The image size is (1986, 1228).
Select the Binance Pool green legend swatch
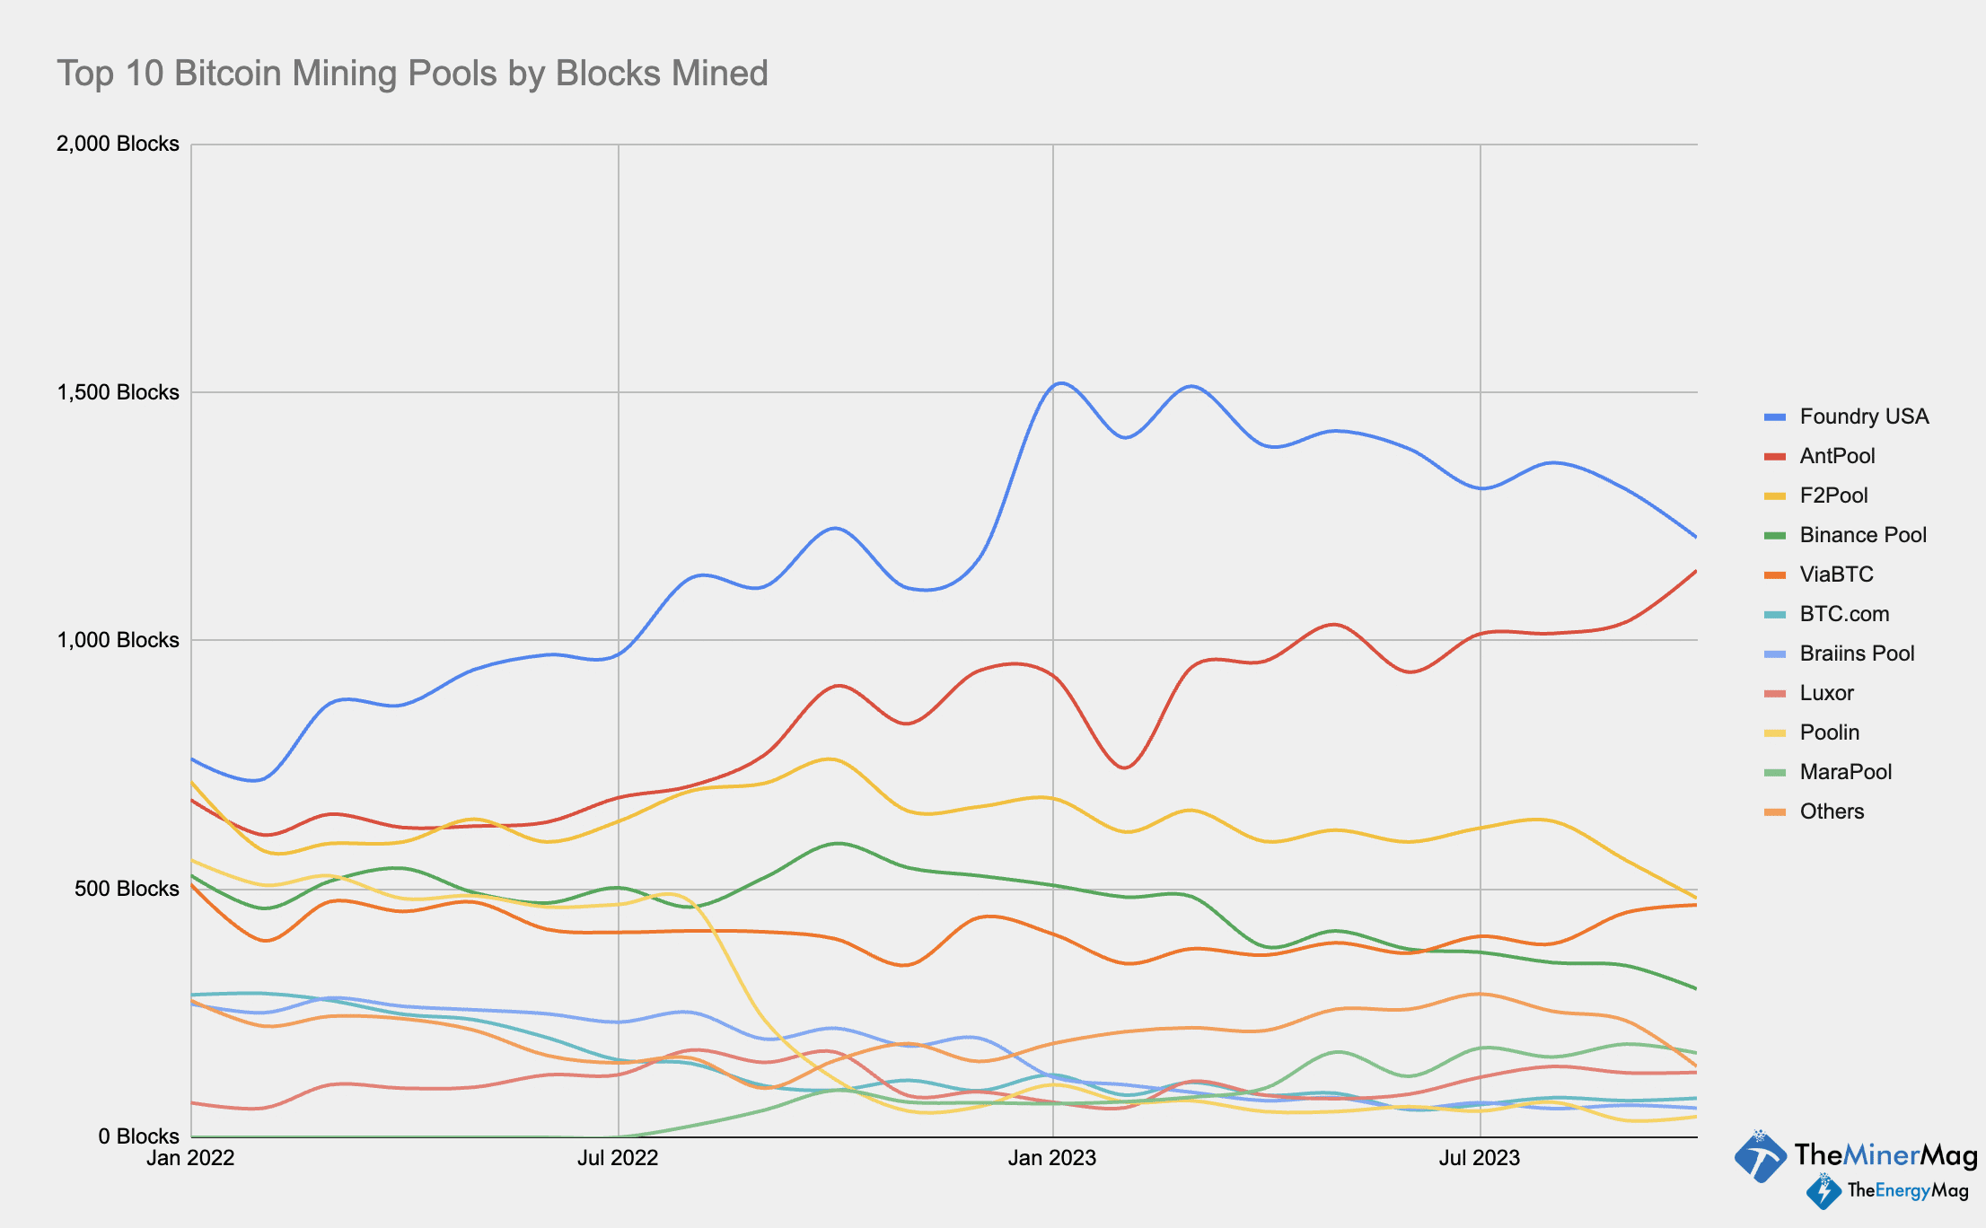point(1775,536)
